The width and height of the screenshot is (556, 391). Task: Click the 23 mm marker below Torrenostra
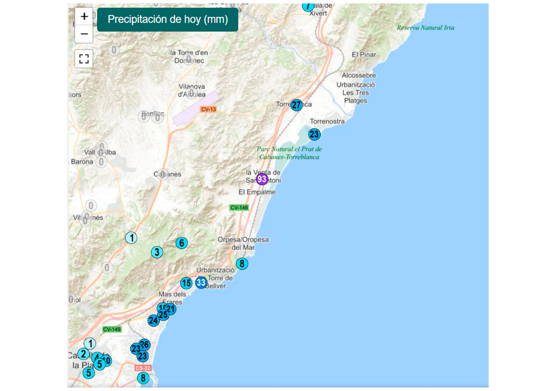[314, 135]
